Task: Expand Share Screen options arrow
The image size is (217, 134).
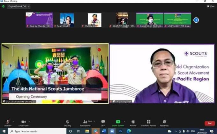Action: (x=124, y=122)
